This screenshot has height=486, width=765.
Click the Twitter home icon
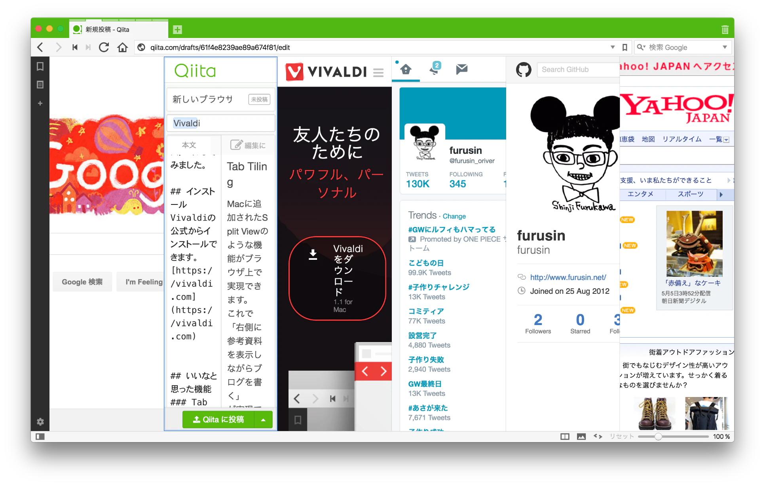pos(406,70)
